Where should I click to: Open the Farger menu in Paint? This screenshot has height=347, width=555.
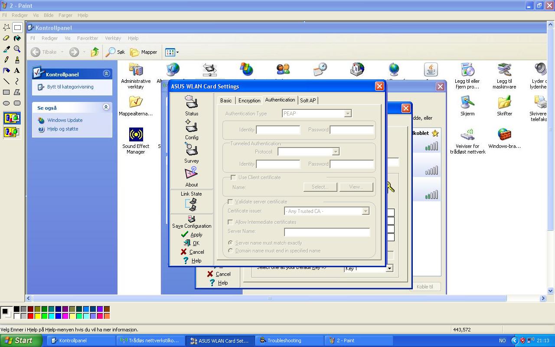click(x=65, y=15)
